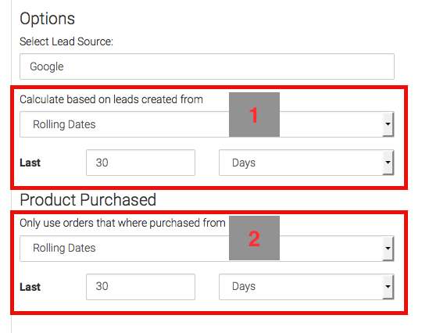The image size is (422, 333).
Task: Click the Google lead source field
Action: click(207, 66)
